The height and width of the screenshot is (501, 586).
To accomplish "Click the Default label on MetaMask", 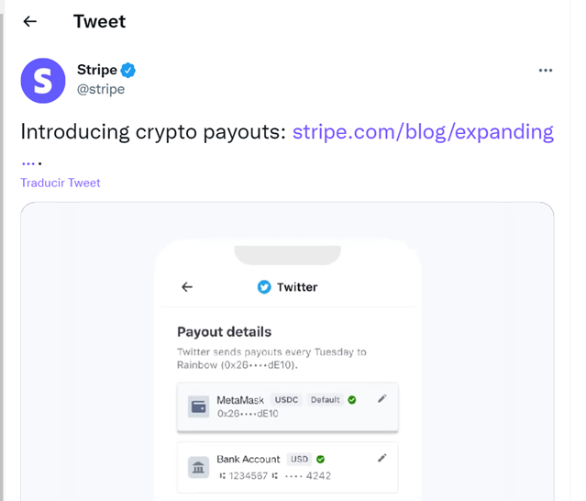I will (x=325, y=400).
